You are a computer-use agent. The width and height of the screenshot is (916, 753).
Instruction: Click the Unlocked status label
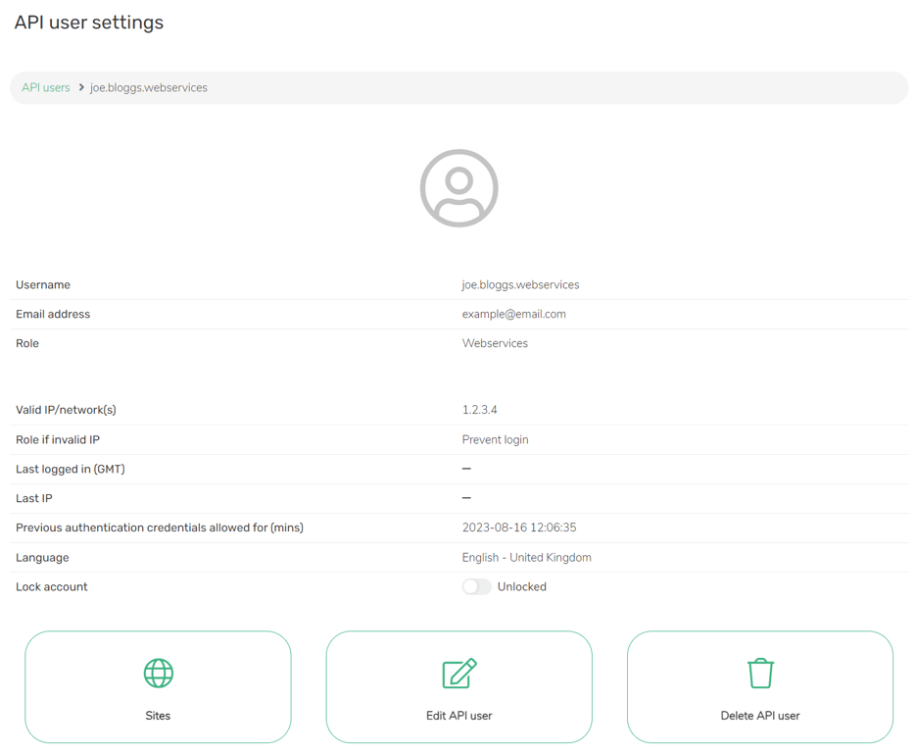(x=521, y=586)
